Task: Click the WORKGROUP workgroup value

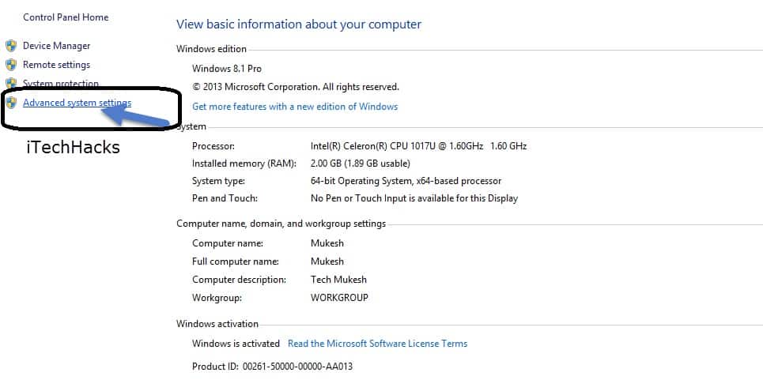Action: (339, 298)
